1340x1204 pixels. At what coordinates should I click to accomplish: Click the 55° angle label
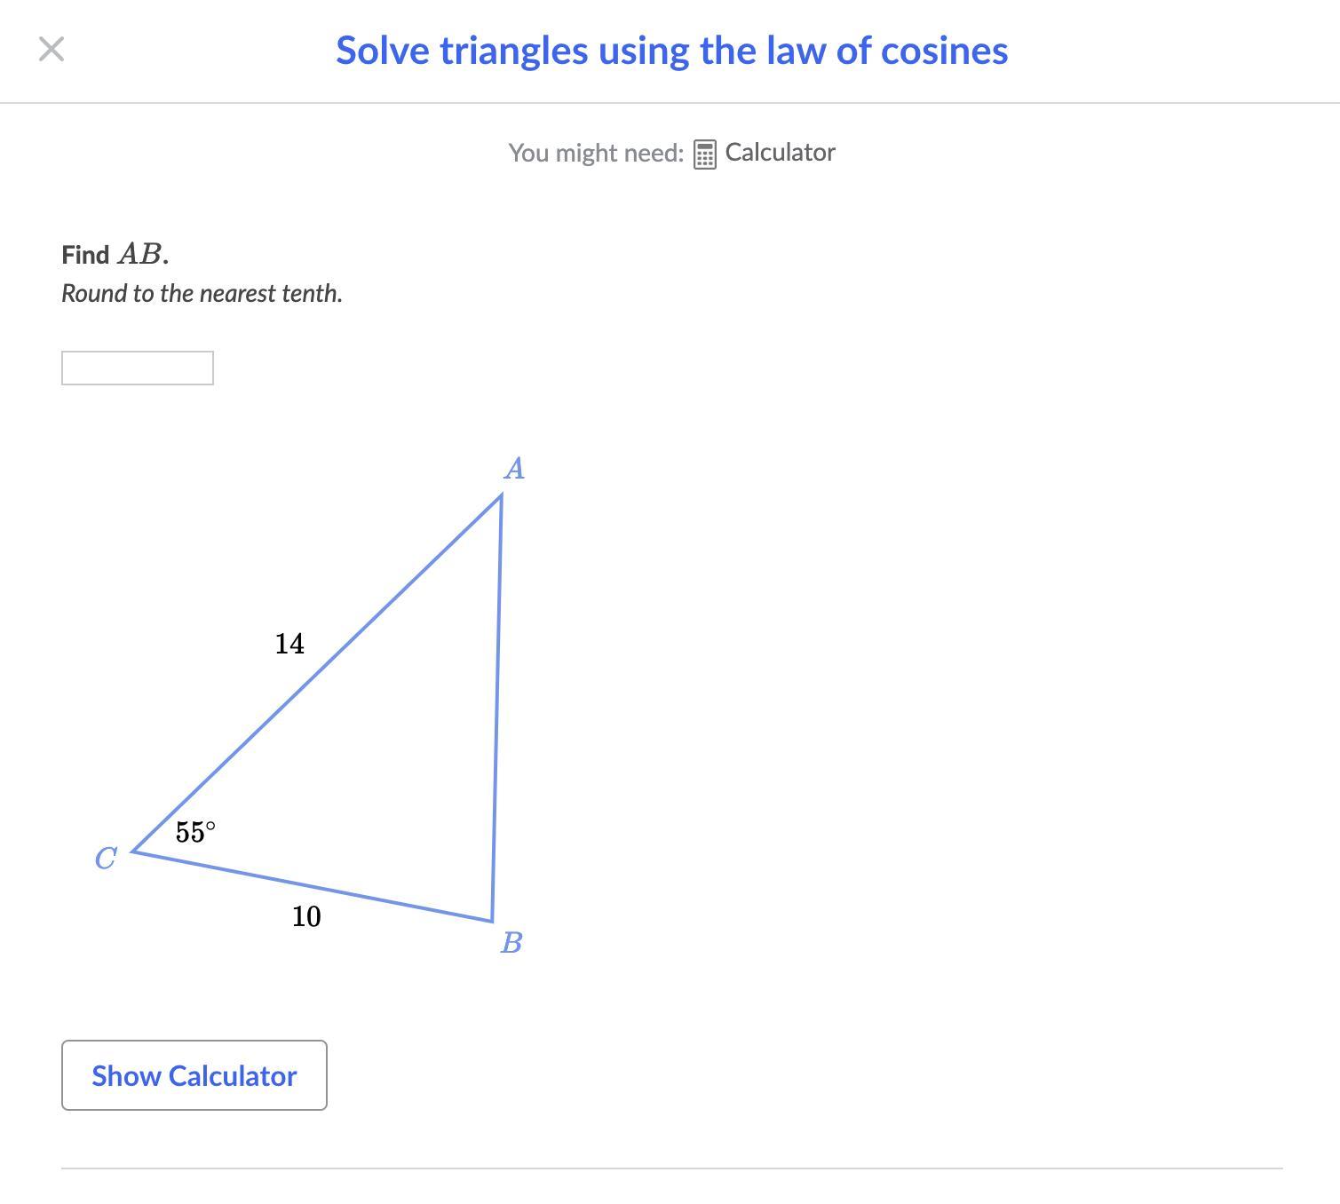click(x=195, y=832)
